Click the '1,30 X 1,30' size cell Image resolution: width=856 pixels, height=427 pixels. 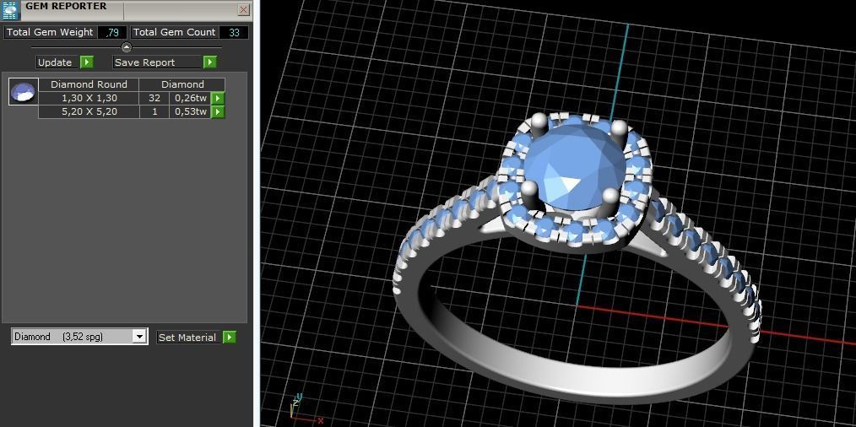[x=89, y=98]
